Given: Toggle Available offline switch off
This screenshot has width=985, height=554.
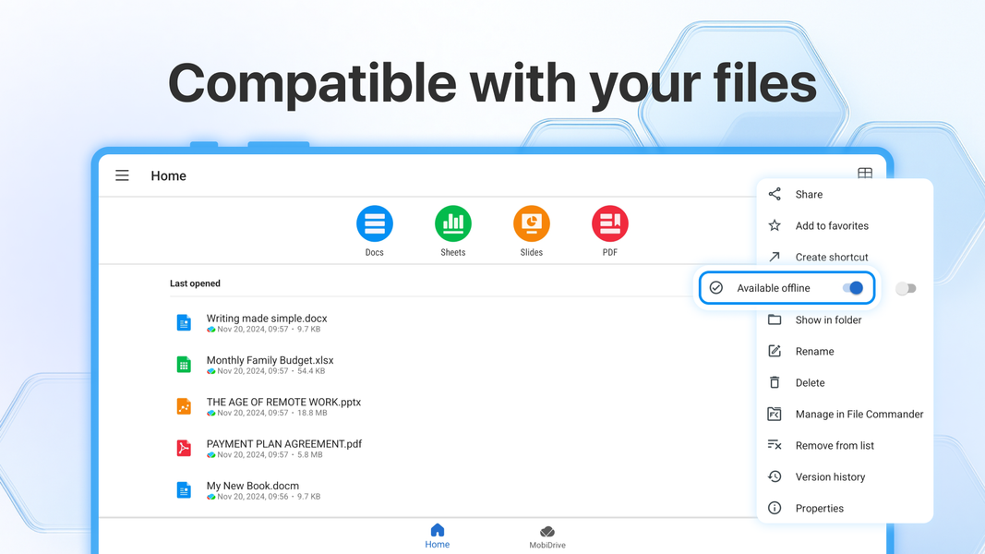Looking at the screenshot, I should (x=852, y=287).
